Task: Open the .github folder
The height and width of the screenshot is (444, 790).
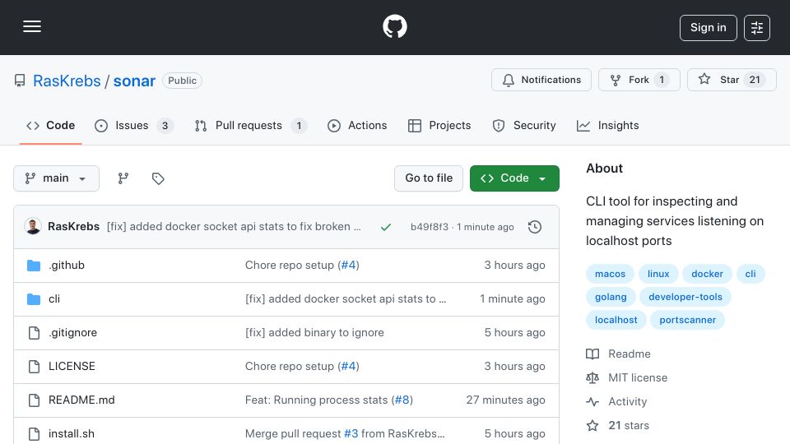Action: pos(67,266)
